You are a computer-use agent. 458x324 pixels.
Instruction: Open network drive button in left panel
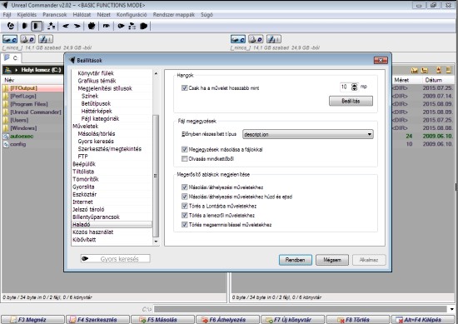pos(46,39)
